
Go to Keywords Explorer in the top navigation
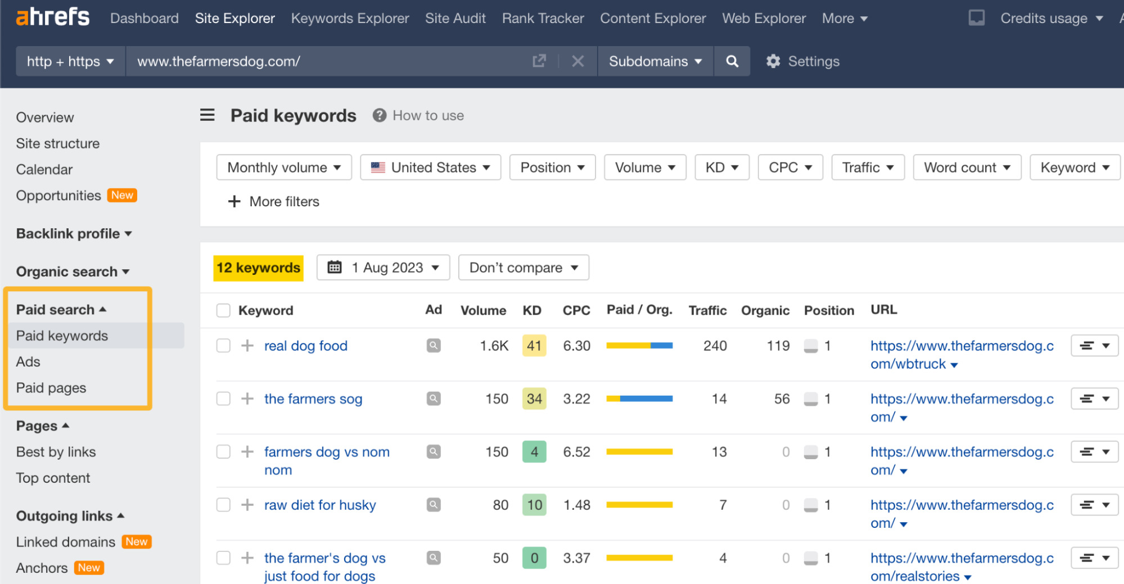click(x=350, y=18)
